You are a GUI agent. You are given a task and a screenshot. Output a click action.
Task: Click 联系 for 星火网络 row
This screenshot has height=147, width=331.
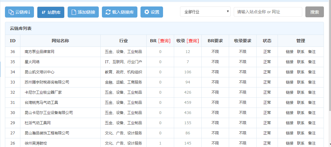click(301, 62)
